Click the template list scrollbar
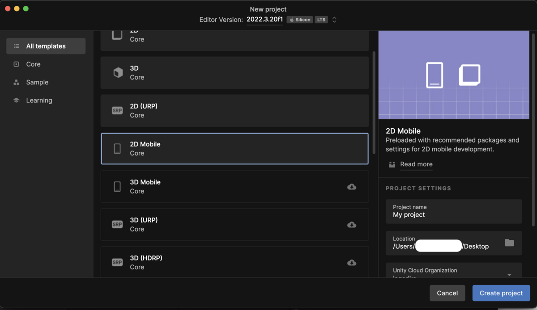 374,102
